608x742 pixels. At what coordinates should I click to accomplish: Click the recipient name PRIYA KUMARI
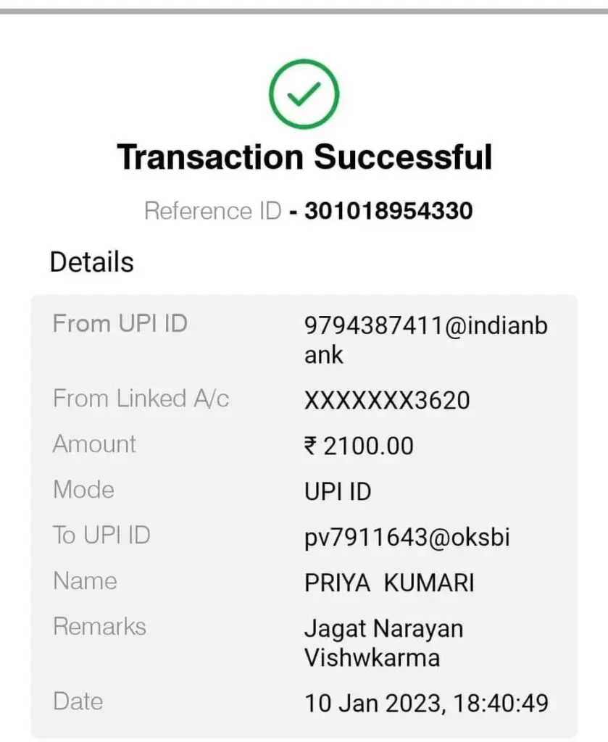389,583
